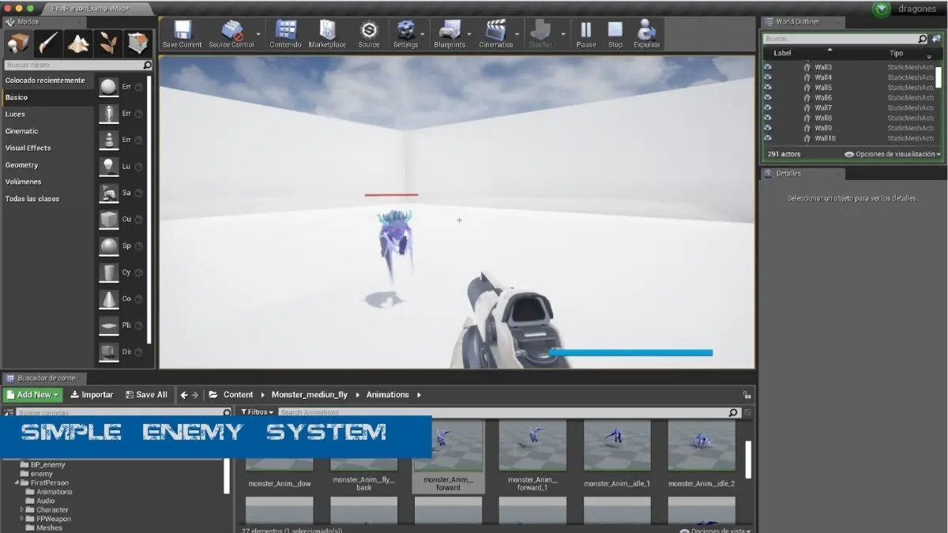
Task: Click the Blueprints toolbar icon
Action: (x=450, y=30)
